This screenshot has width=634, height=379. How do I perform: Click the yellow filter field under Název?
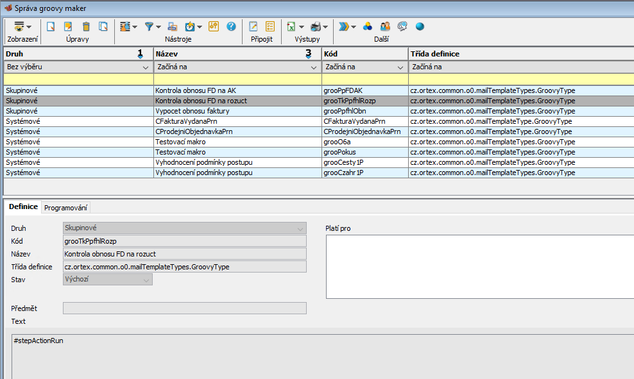pyautogui.click(x=237, y=79)
